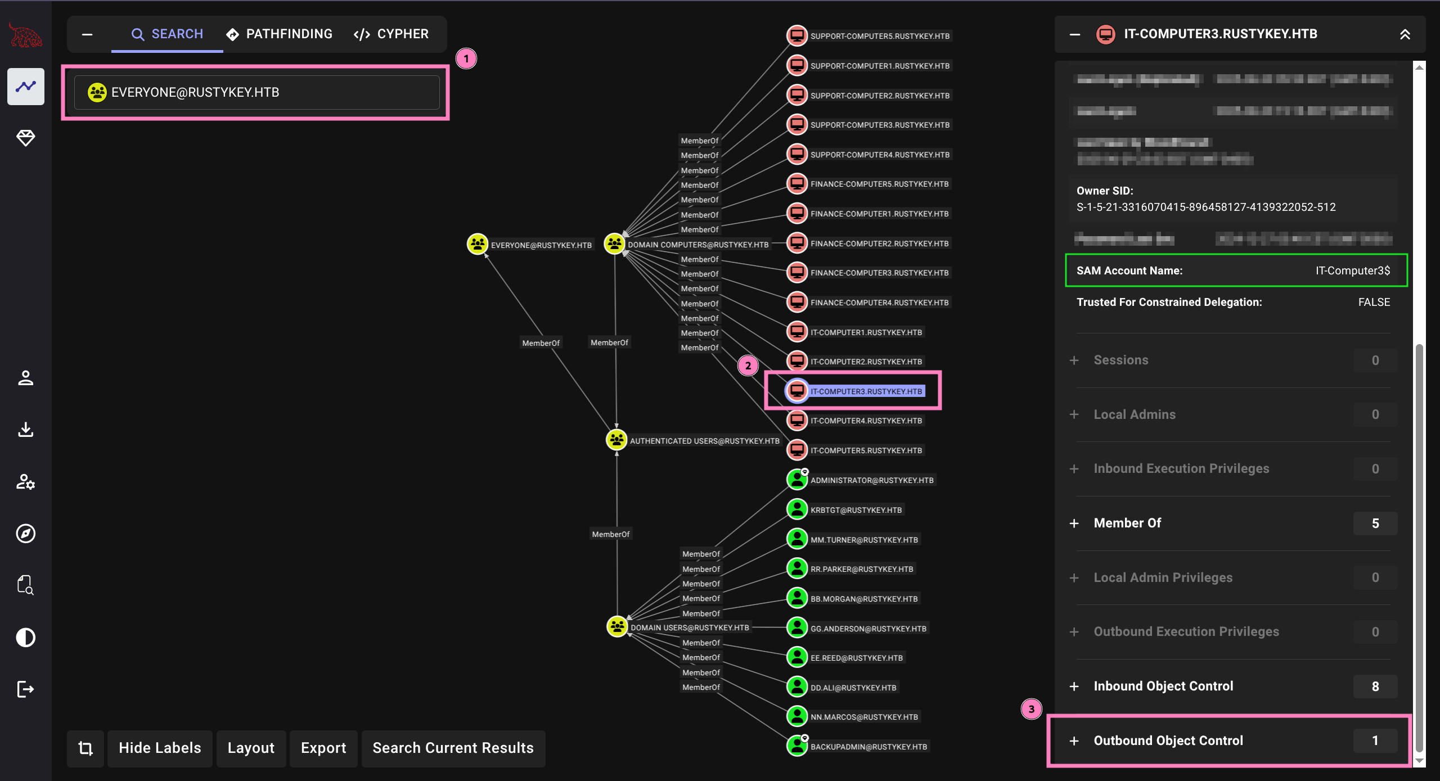
Task: Expand the Inbound Object Control section
Action: [1163, 687]
